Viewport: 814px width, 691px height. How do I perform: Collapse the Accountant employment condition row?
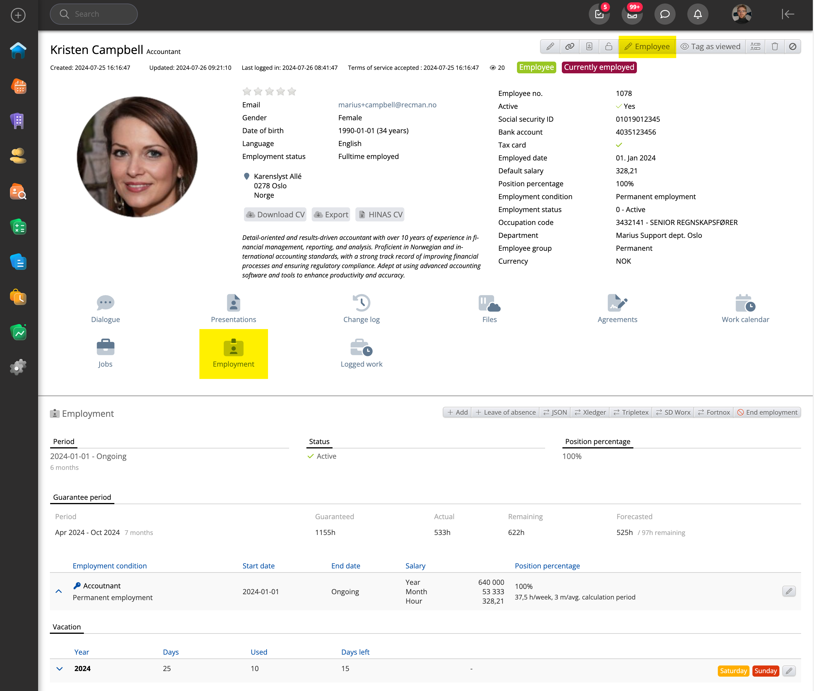click(x=59, y=591)
